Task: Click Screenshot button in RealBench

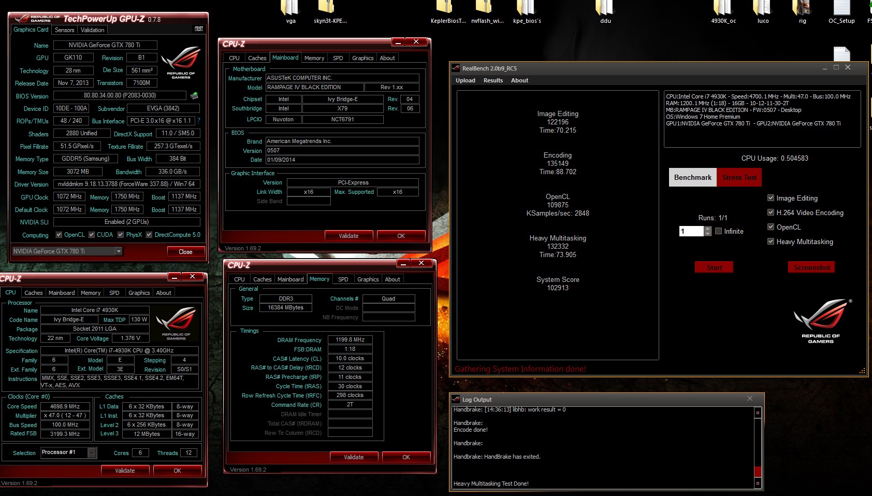Action: (x=811, y=267)
